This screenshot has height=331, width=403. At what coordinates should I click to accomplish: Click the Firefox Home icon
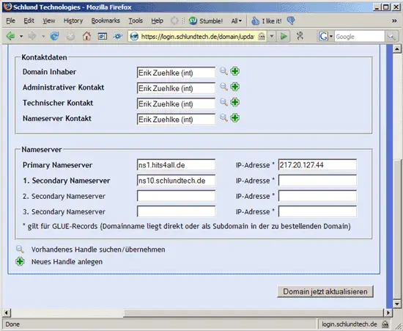pyautogui.click(x=86, y=36)
